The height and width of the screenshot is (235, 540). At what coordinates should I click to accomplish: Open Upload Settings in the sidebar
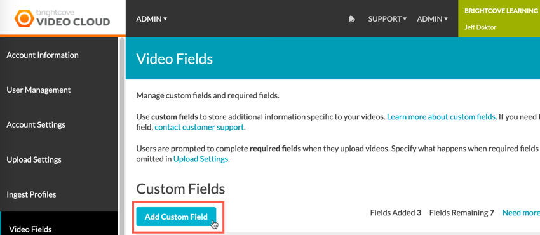coord(34,160)
